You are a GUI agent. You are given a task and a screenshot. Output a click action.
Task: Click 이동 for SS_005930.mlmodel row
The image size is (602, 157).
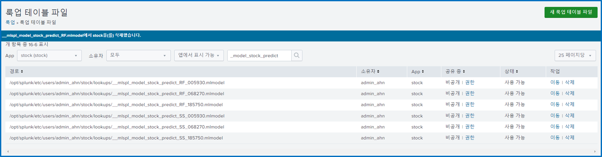[x=555, y=116]
